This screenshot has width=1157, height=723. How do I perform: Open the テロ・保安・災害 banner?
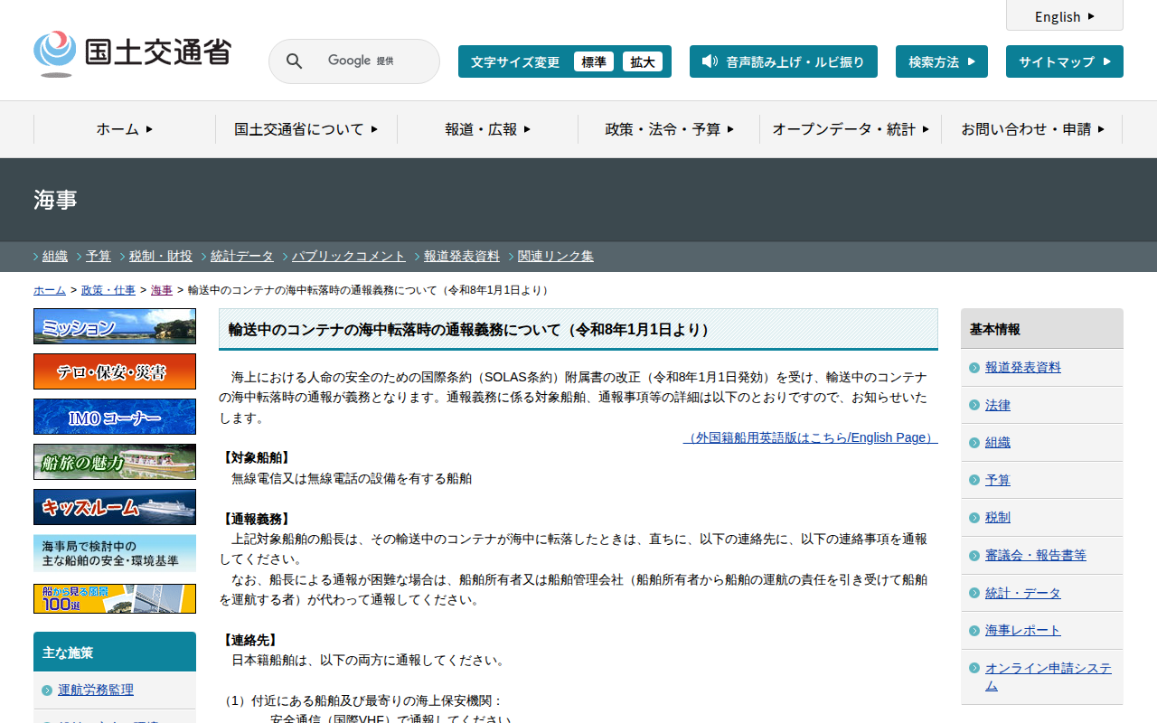(x=115, y=371)
